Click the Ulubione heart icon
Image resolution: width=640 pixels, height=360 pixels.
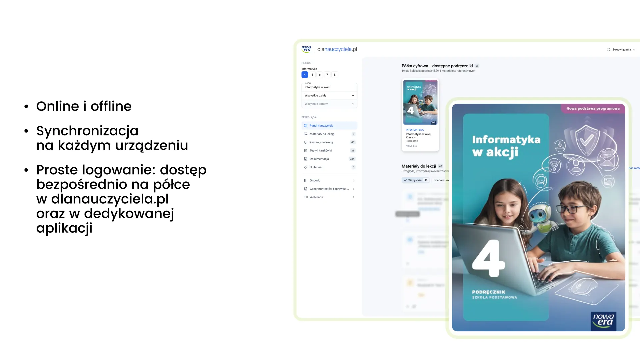click(x=305, y=167)
